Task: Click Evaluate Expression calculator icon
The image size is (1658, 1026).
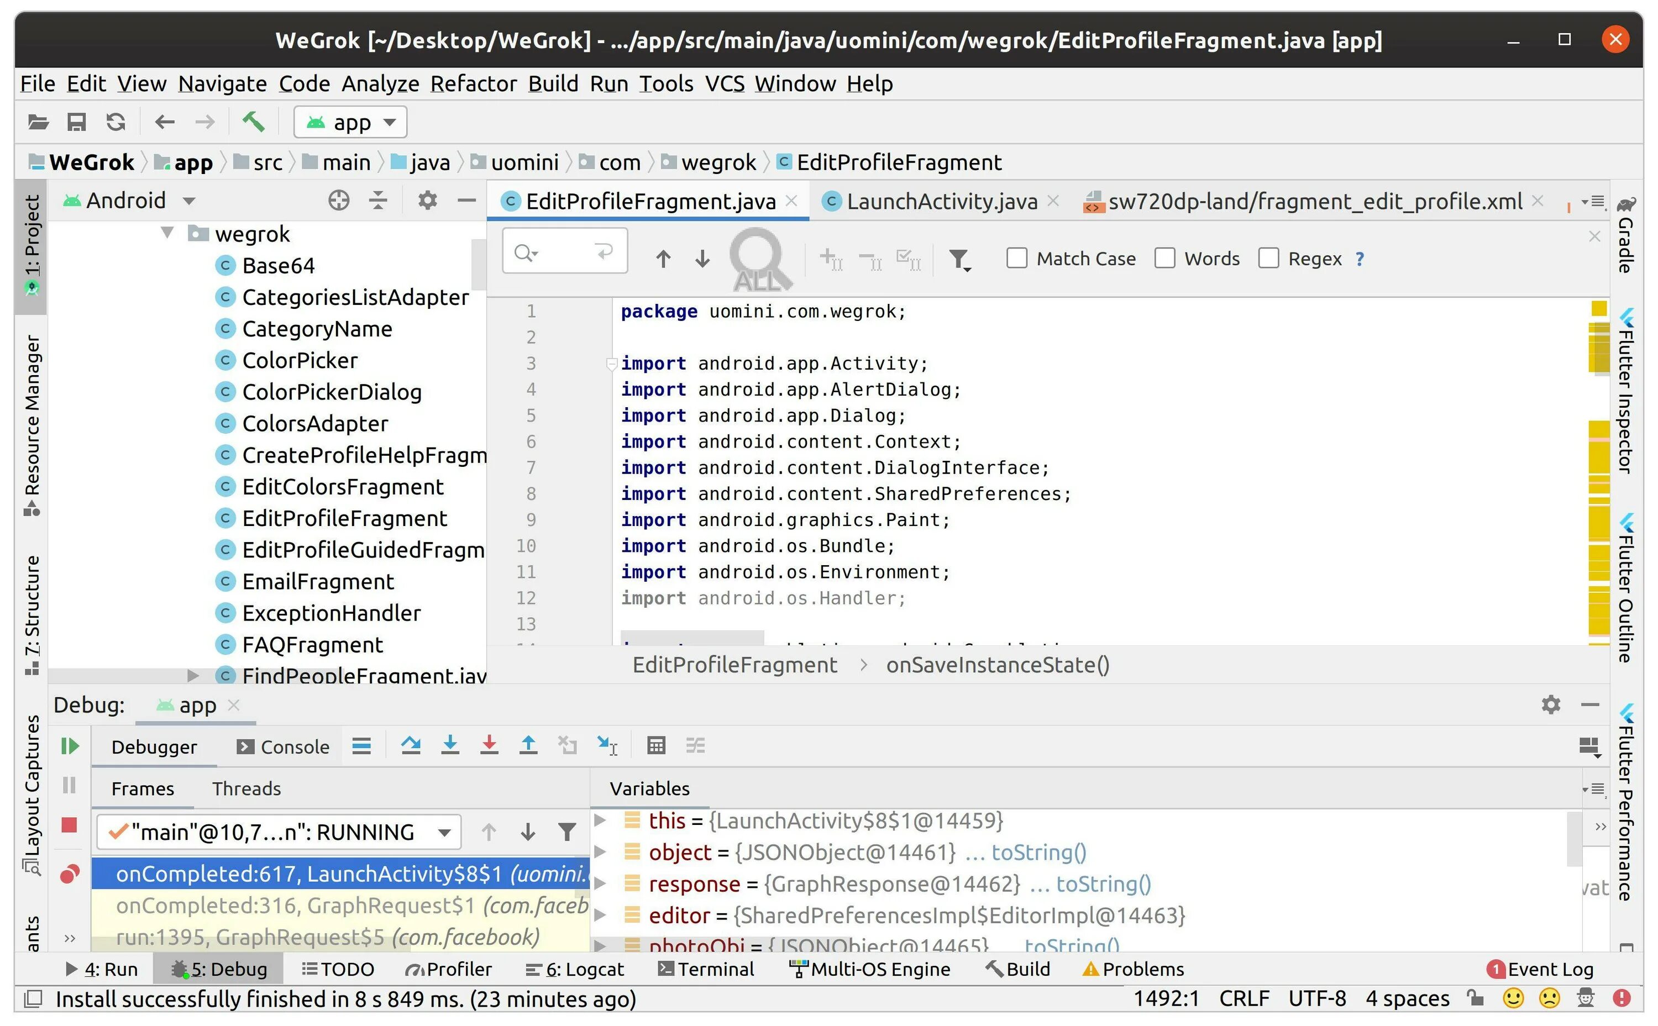Action: coord(655,746)
